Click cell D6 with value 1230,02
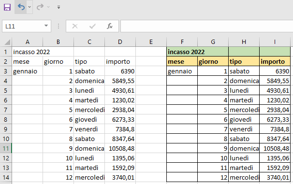The image size is (293, 184). (x=120, y=100)
